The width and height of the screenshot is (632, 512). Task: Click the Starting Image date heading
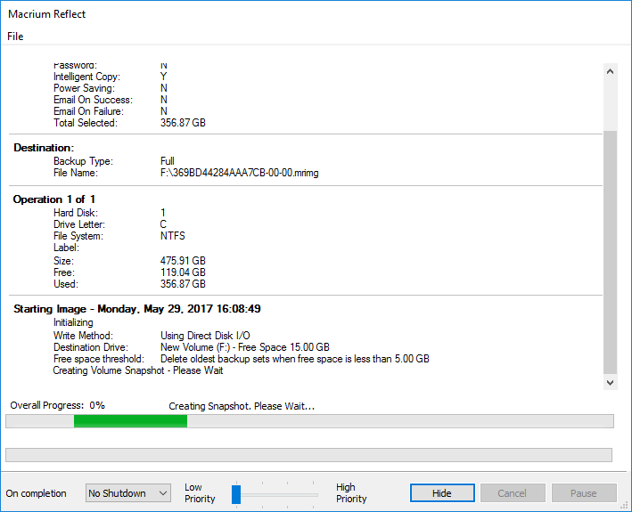click(137, 309)
